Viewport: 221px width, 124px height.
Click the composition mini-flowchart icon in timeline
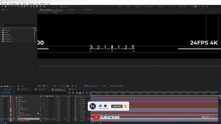tap(69, 93)
